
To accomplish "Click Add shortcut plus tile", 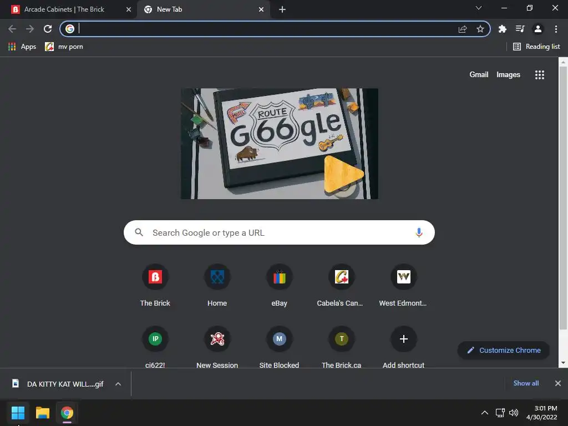I will pyautogui.click(x=404, y=347).
